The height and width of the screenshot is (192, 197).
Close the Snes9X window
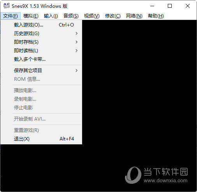(x=188, y=6)
